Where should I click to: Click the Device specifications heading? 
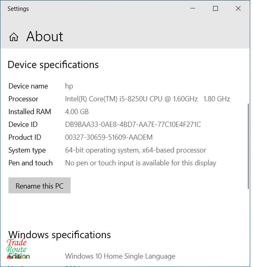53,65
